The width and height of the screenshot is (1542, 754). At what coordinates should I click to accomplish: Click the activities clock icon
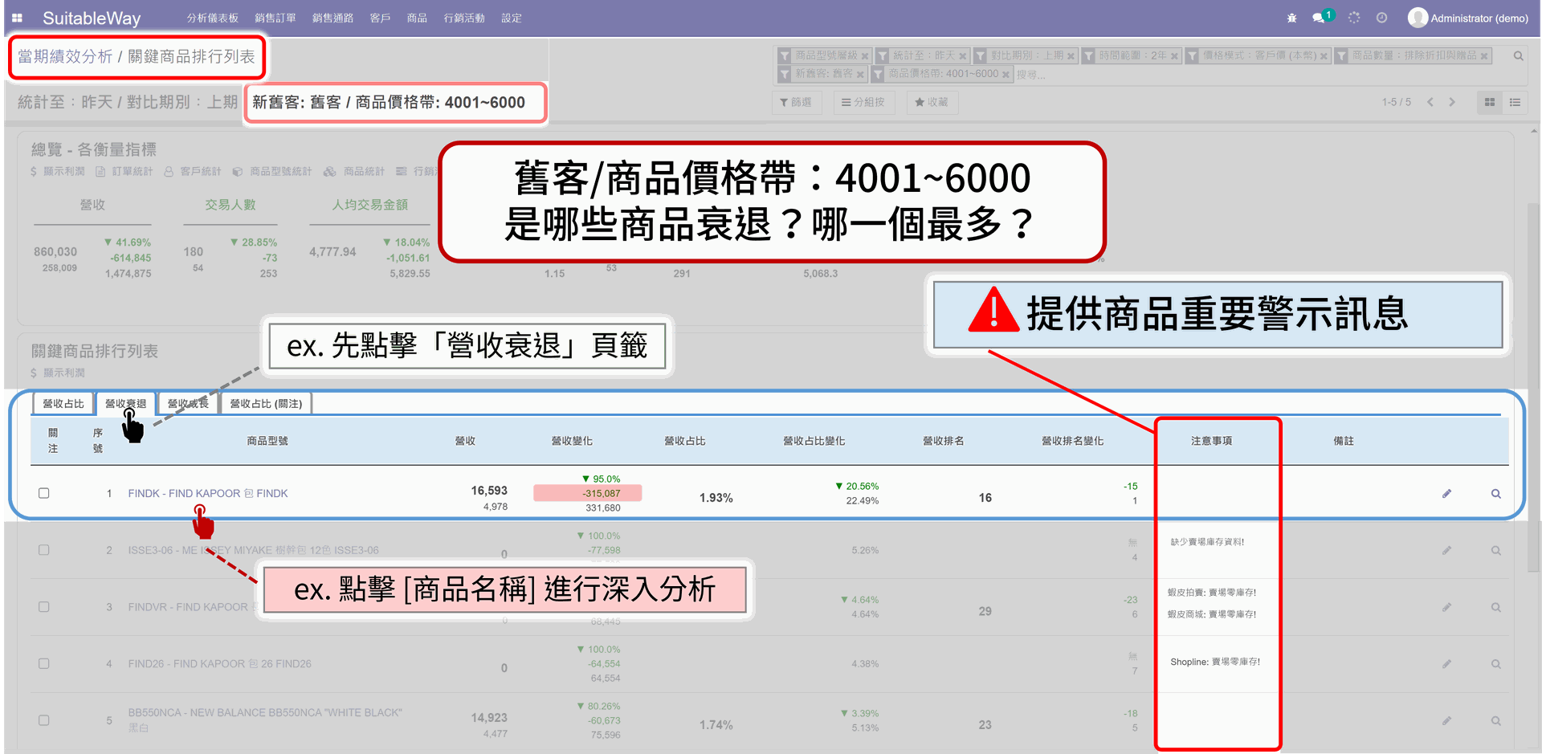coord(1381,18)
